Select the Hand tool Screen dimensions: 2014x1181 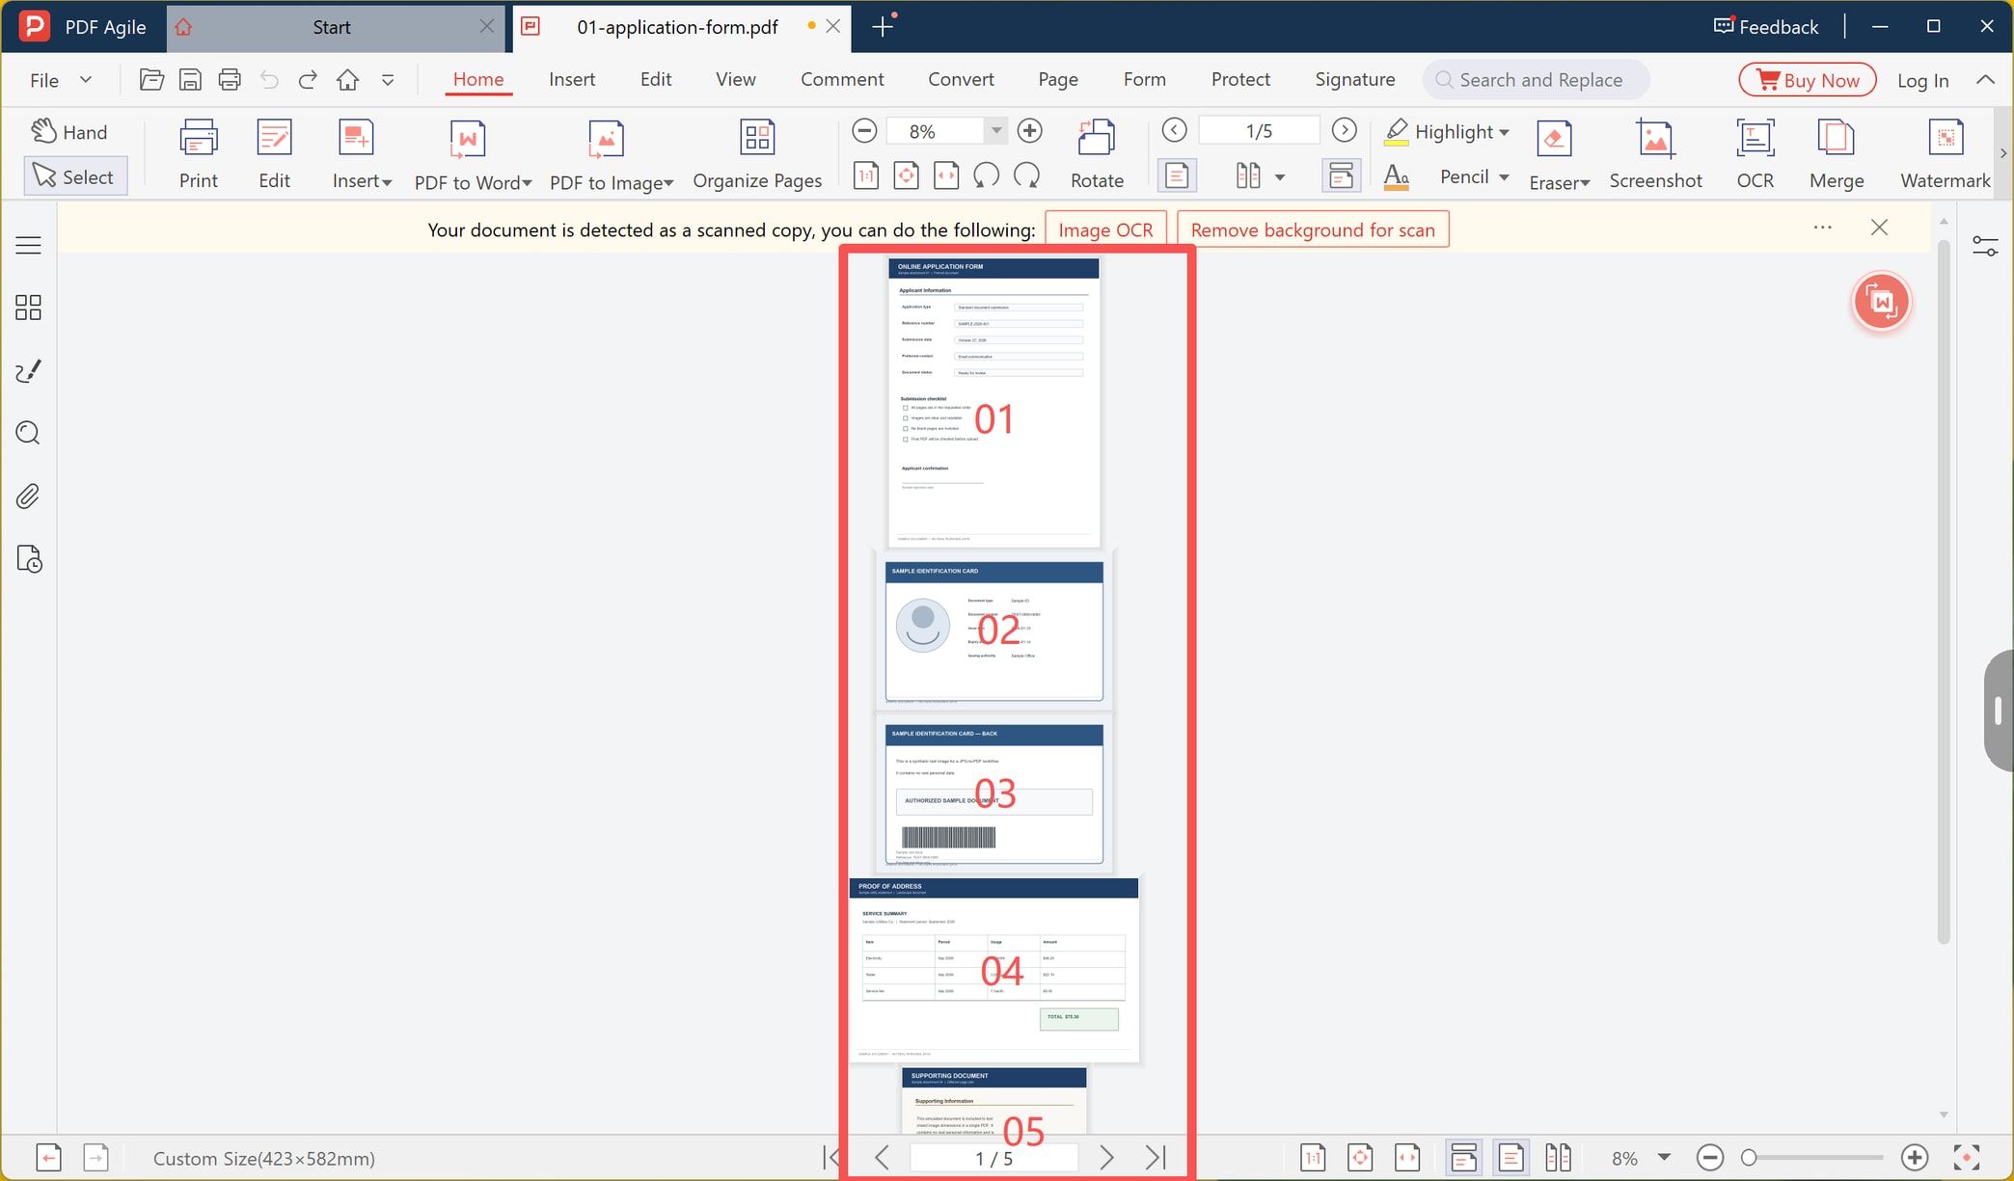coord(69,132)
